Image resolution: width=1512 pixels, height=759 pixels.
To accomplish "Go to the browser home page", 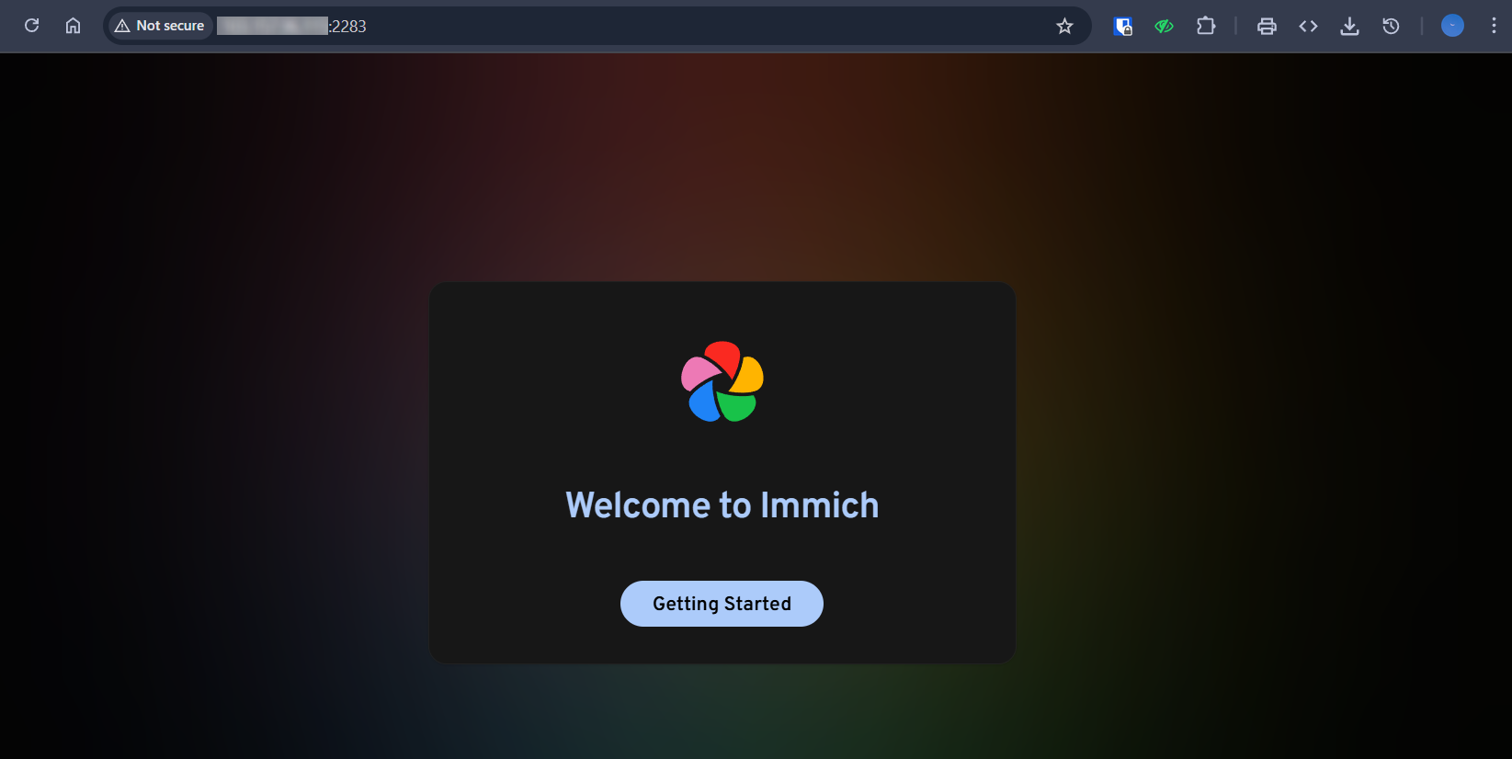I will 73,26.
